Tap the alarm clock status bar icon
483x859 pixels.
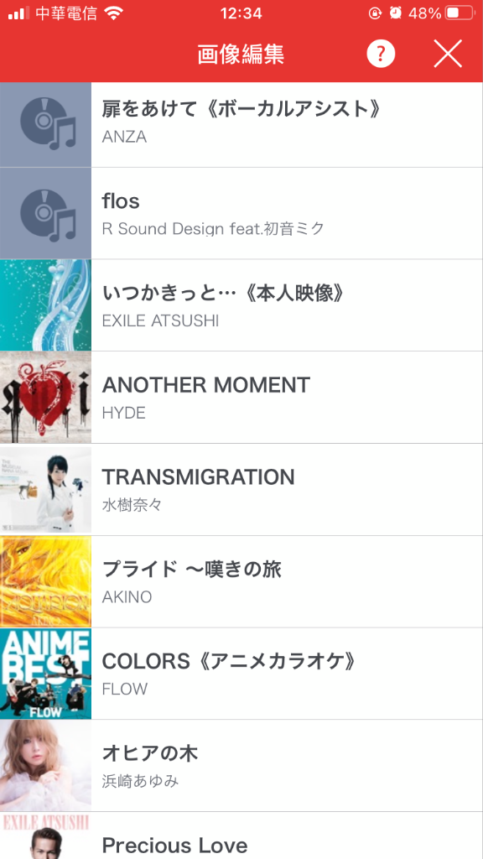point(396,13)
